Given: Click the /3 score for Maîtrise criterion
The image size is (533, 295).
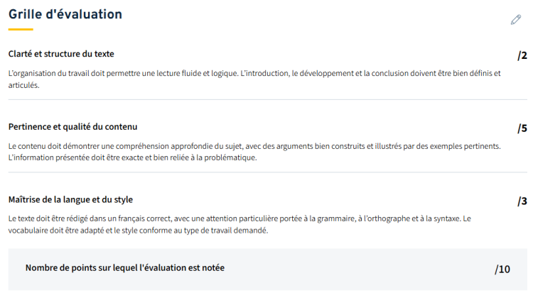Looking at the screenshot, I should [x=522, y=201].
